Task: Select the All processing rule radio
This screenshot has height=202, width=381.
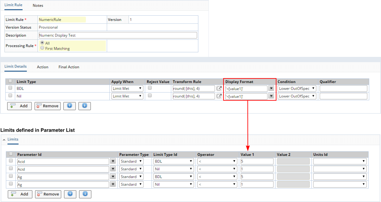Action: tap(42, 42)
